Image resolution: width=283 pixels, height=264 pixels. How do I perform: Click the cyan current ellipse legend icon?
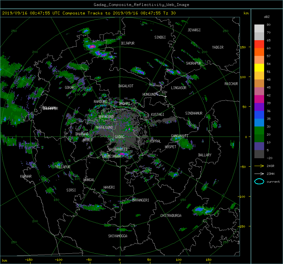tap(259, 181)
